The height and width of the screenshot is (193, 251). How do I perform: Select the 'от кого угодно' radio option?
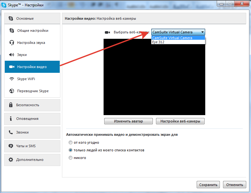pos(71,142)
